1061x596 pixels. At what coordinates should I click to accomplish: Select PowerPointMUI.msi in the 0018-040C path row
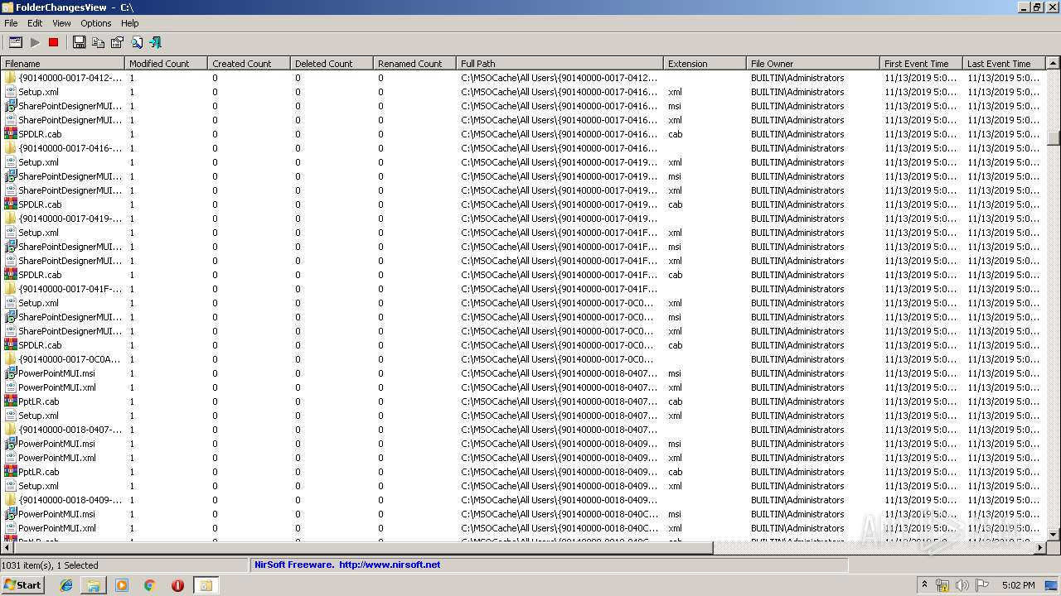(x=56, y=514)
